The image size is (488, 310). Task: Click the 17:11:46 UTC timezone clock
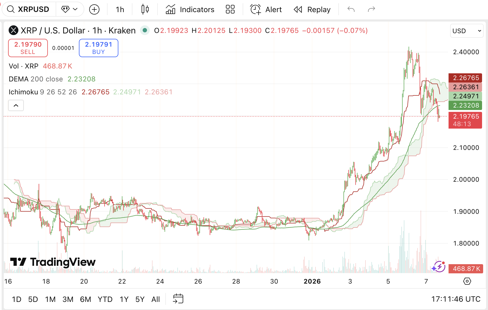pyautogui.click(x=456, y=299)
